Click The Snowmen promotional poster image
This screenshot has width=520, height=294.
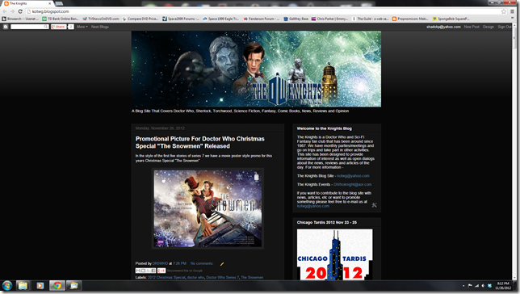click(x=208, y=208)
